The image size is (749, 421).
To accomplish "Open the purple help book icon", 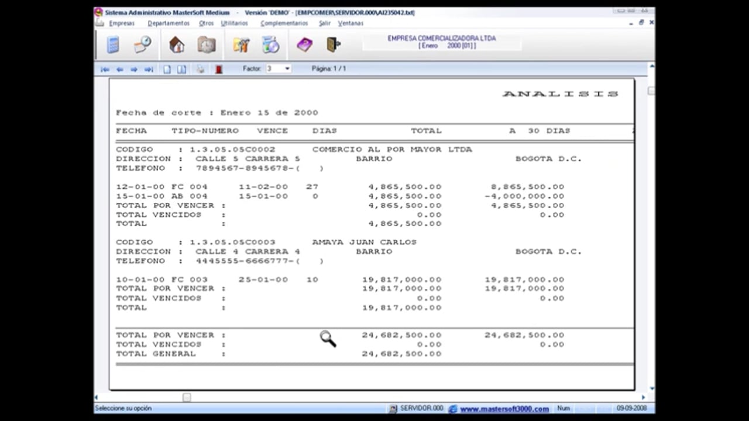I will (x=304, y=44).
